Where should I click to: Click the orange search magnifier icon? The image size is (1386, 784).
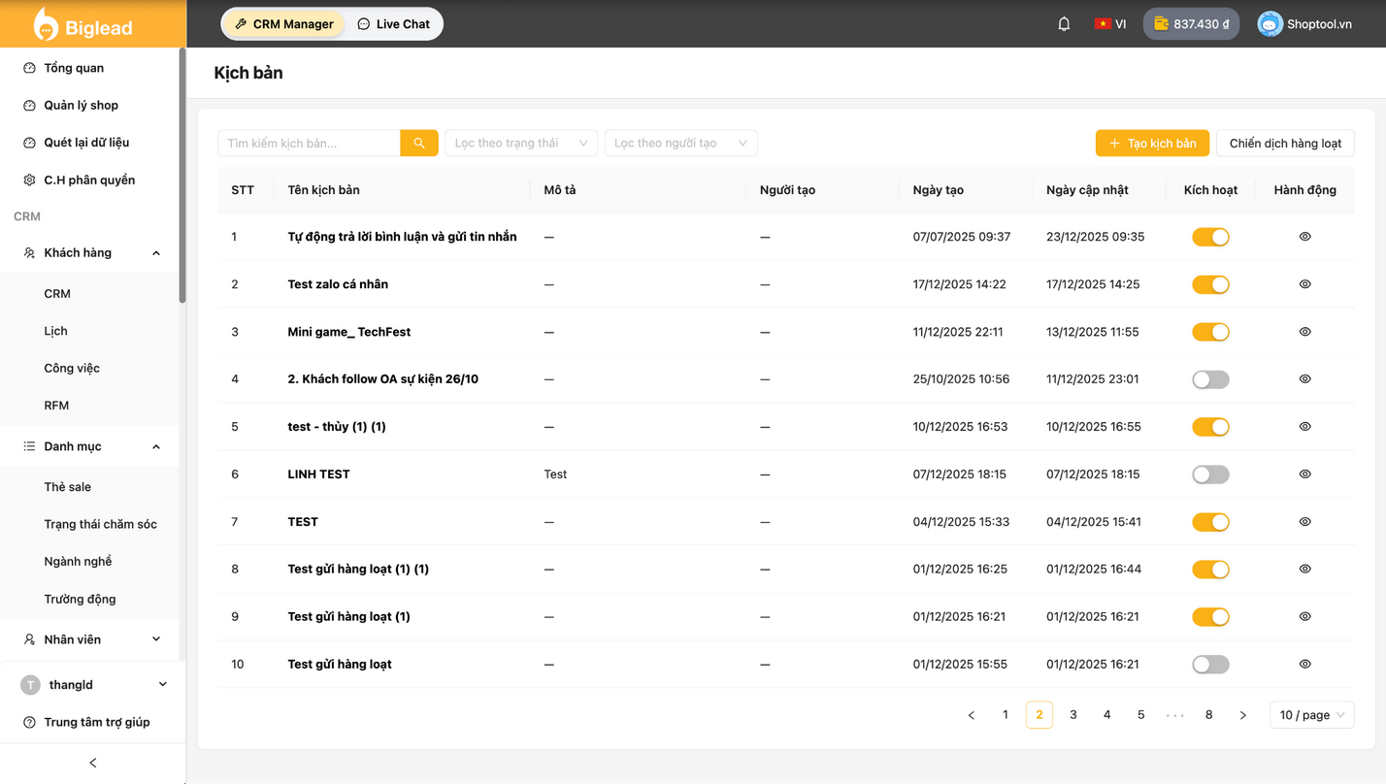point(418,143)
